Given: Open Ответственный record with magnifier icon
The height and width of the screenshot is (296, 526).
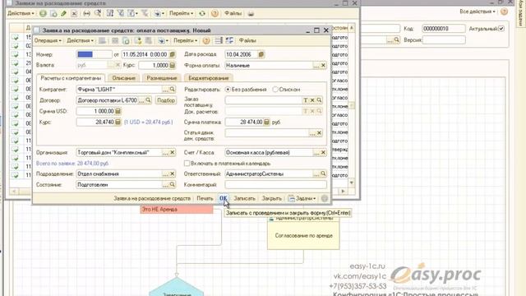Looking at the screenshot, I should pyautogui.click(x=323, y=173).
